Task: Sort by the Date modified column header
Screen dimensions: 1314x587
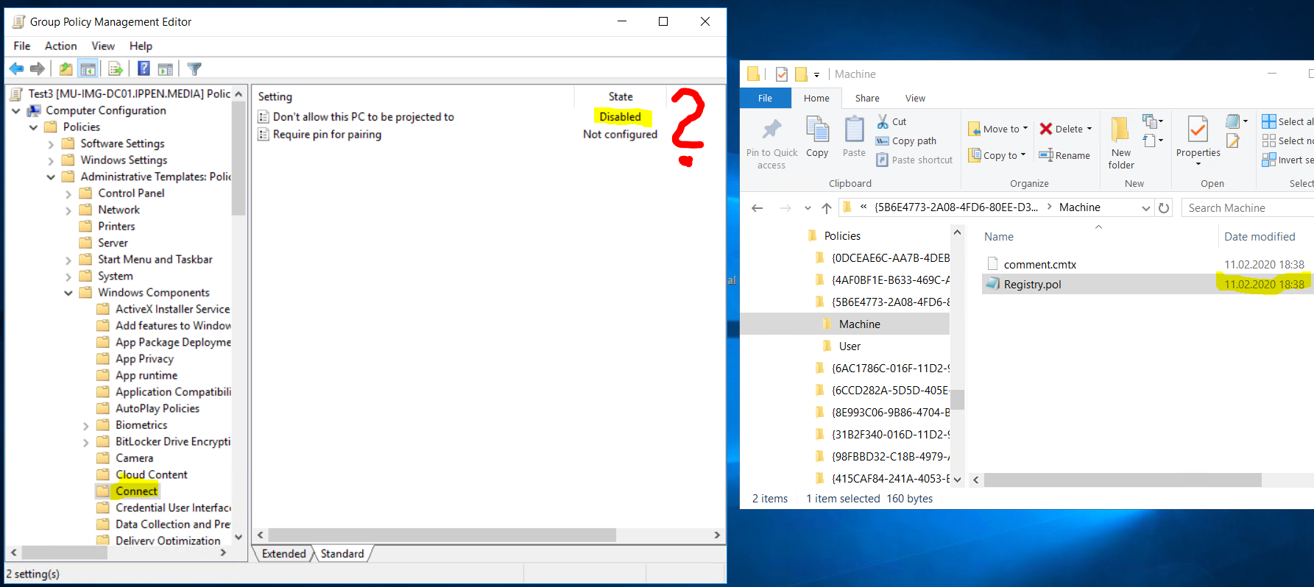Action: pyautogui.click(x=1260, y=237)
